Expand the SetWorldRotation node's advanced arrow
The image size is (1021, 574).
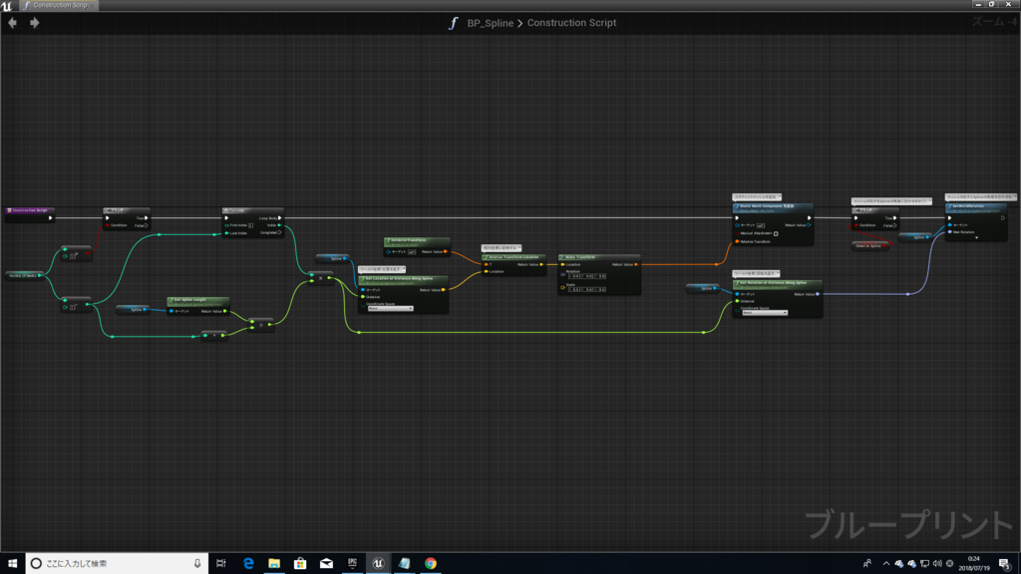coord(976,238)
